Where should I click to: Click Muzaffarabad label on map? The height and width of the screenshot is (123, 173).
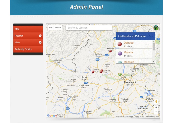(142, 65)
